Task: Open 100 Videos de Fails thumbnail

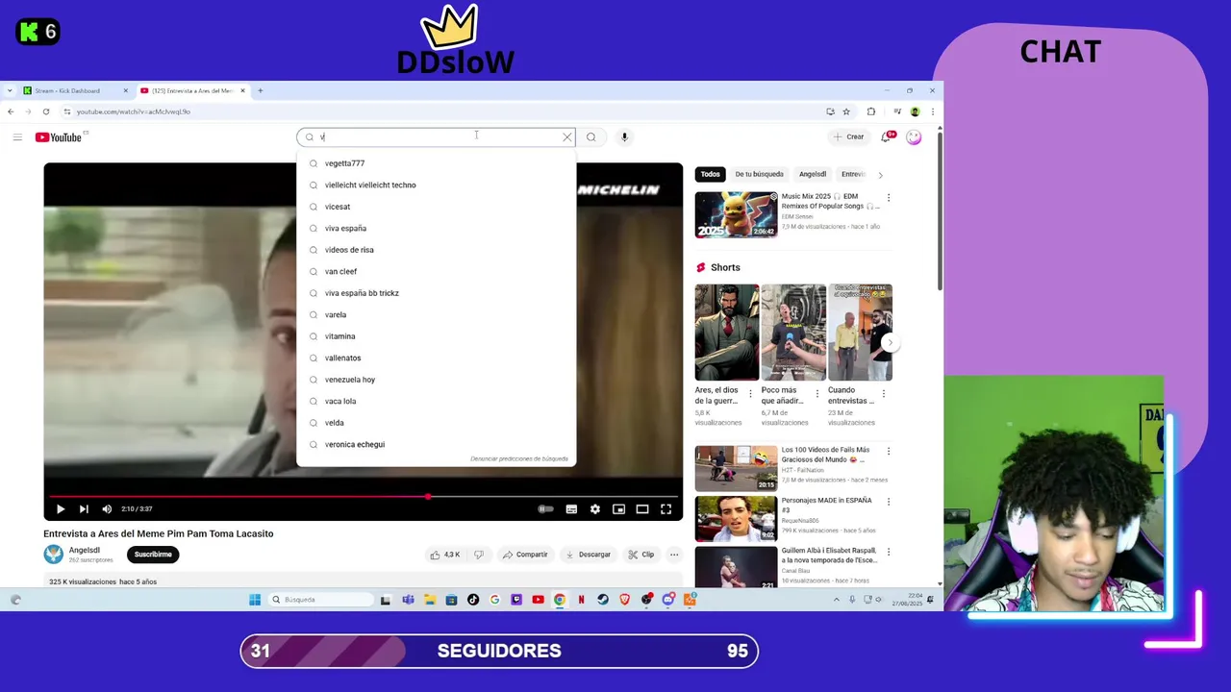Action: 736,468
